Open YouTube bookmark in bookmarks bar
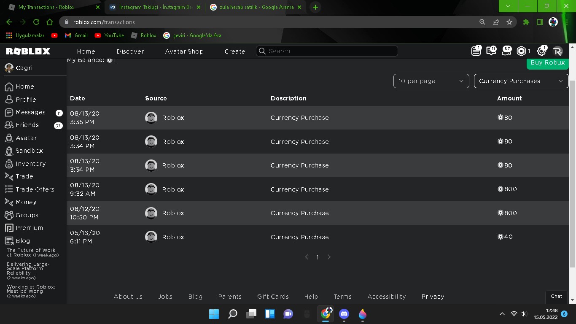 point(109,35)
